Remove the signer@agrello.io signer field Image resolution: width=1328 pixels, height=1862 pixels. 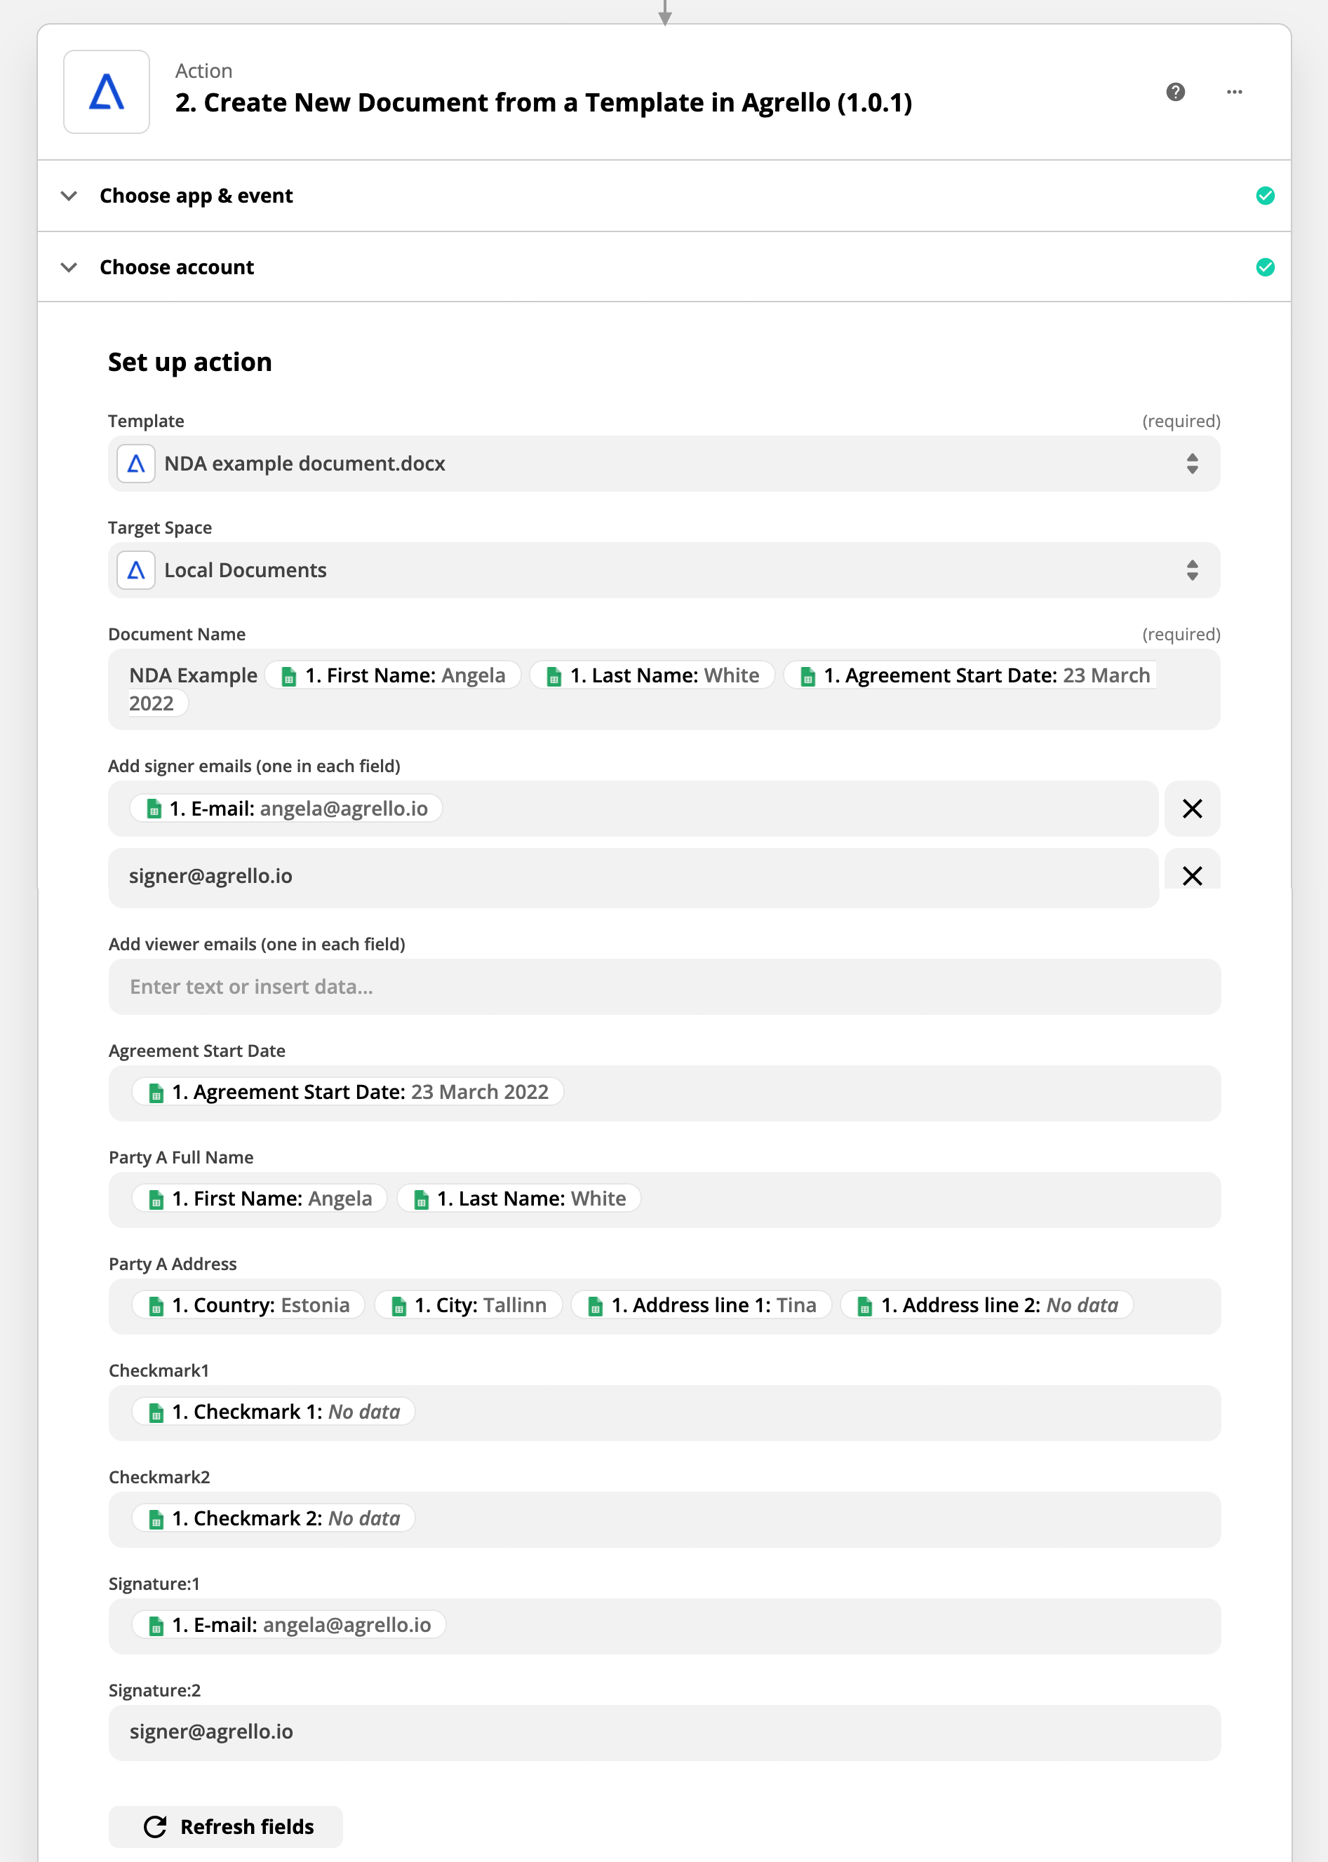coord(1191,875)
